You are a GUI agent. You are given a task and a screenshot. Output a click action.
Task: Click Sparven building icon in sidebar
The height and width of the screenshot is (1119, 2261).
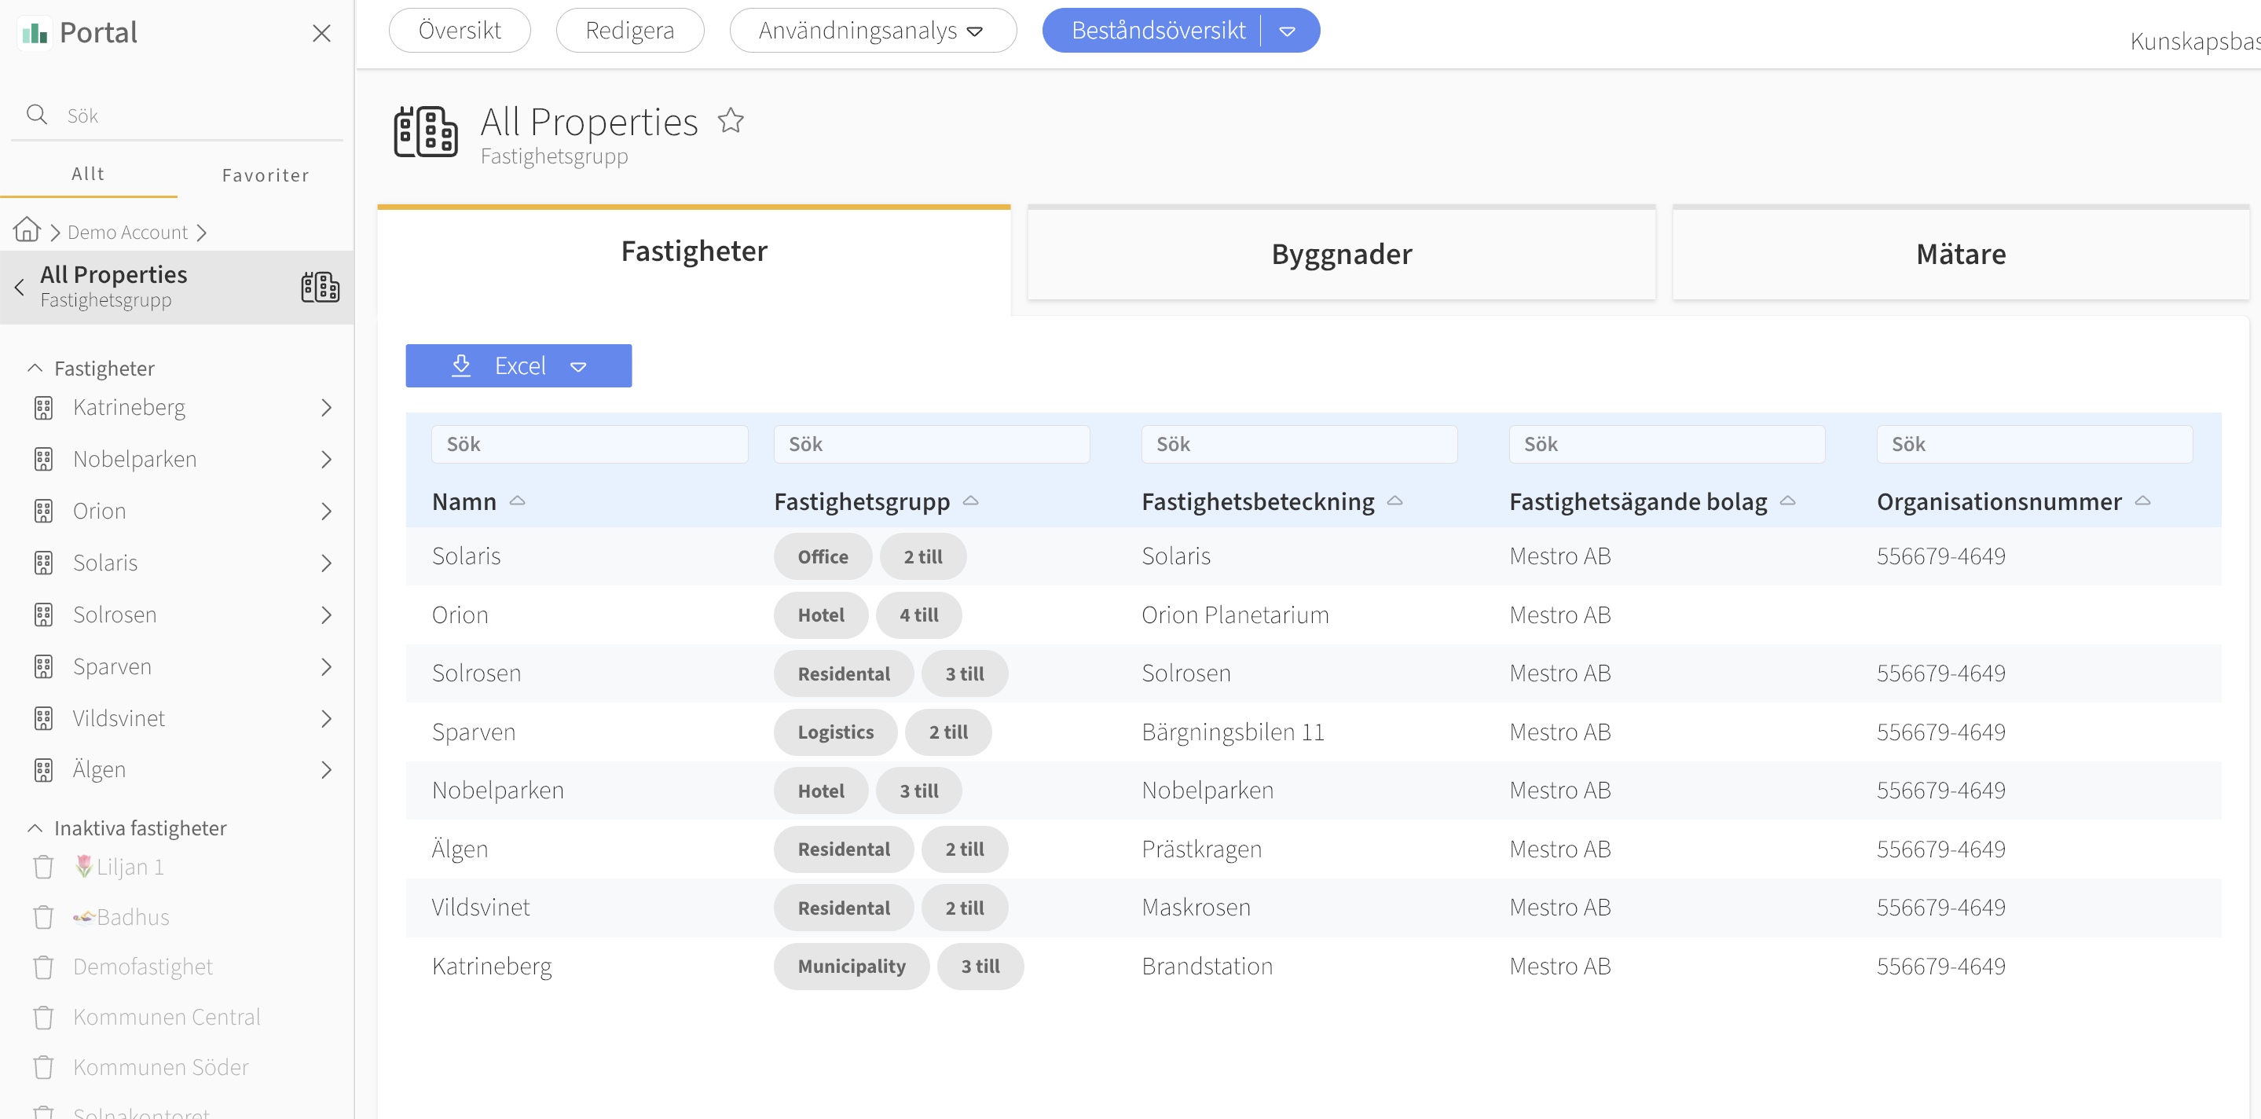43,666
